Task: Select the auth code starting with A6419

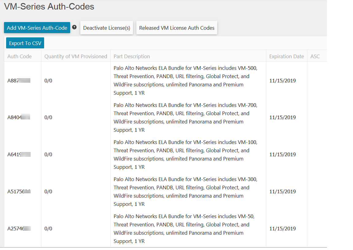Action: pos(19,154)
